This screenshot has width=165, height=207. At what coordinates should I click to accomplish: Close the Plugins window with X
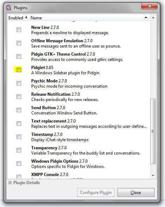149,6
